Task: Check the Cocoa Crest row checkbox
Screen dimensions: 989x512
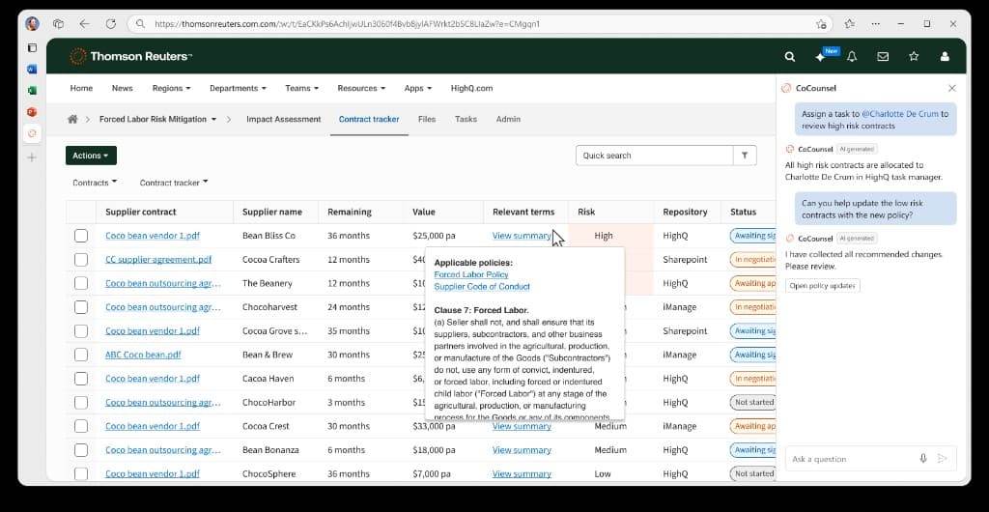Action: coord(81,426)
